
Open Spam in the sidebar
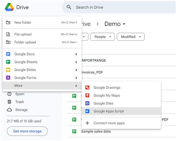tap(20, 94)
